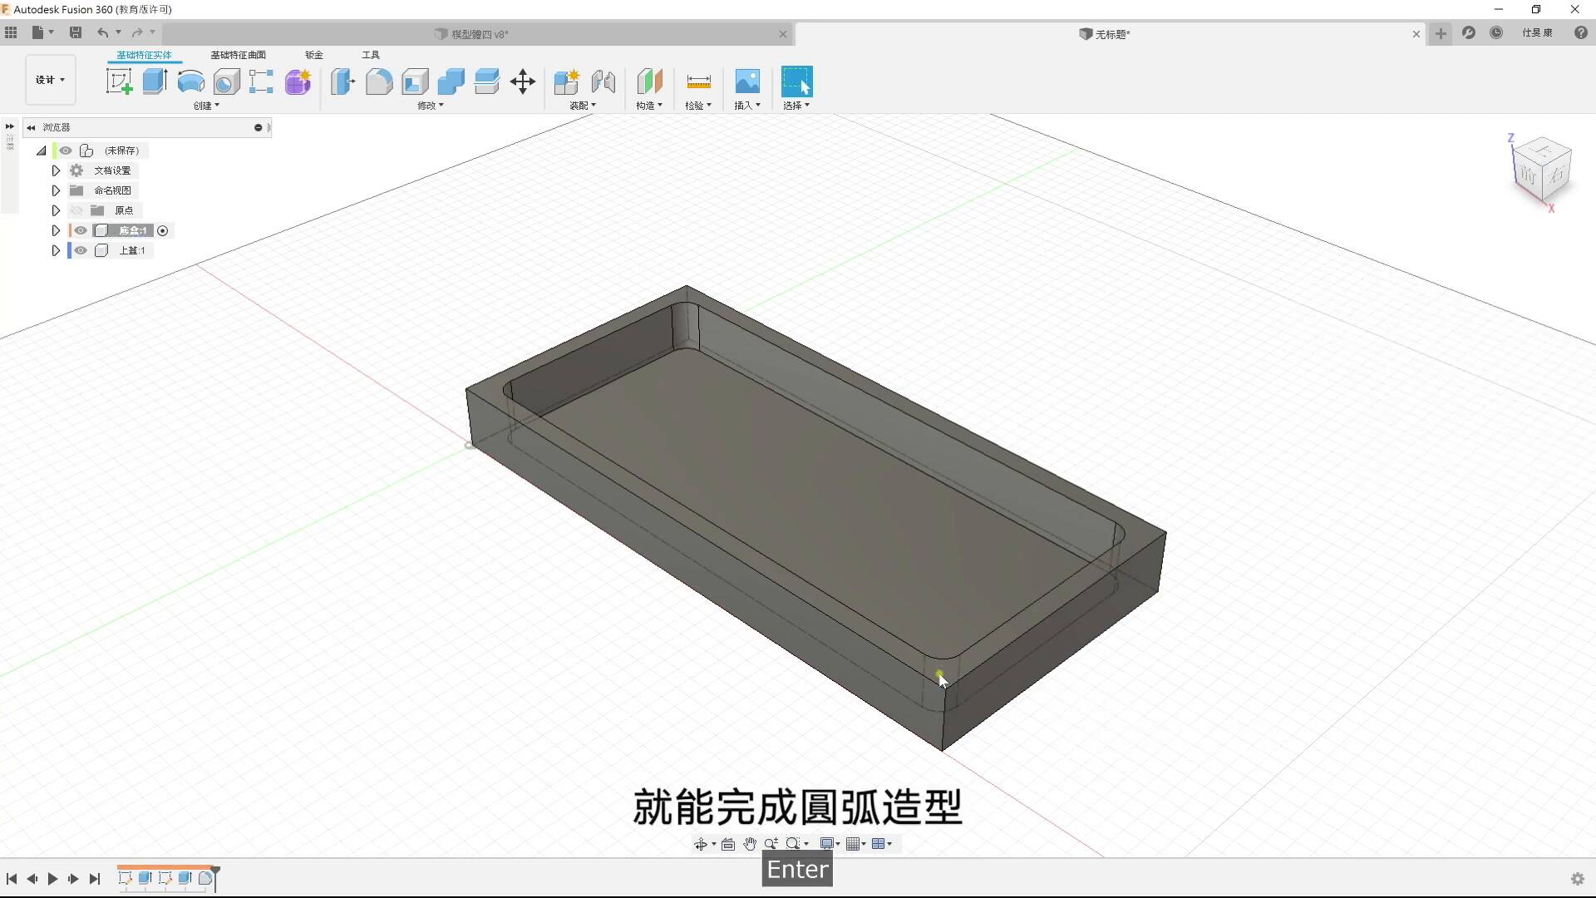Click the Insert image icon
1596x898 pixels.
pyautogui.click(x=747, y=81)
